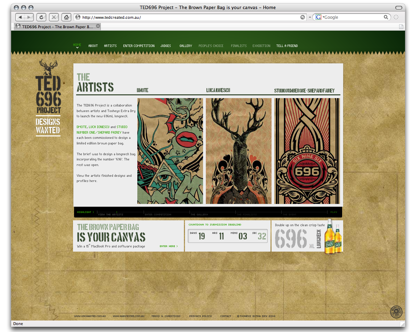Go to the Home nav item

(x=77, y=45)
